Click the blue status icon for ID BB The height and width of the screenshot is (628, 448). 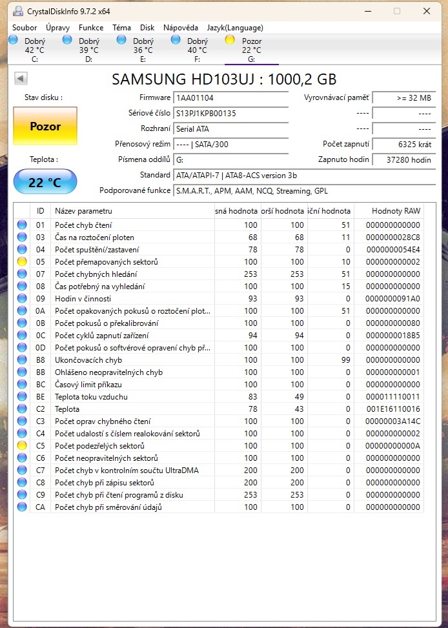(22, 372)
